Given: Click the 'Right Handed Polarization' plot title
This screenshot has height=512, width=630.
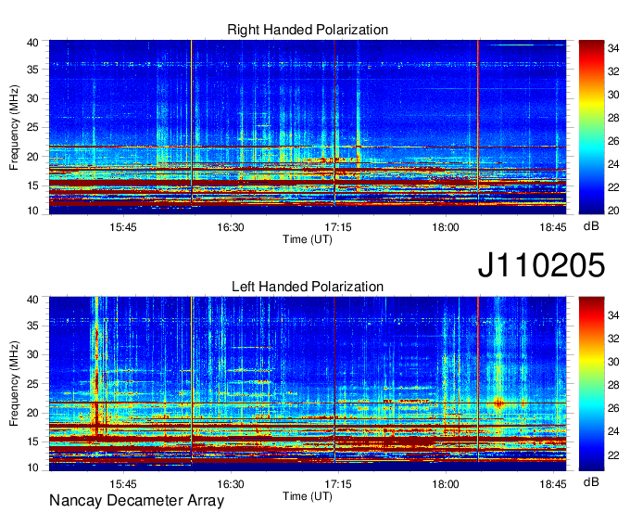Looking at the screenshot, I should coord(308,30).
